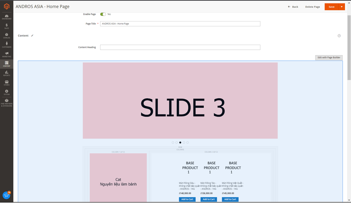
Task: Open the Customers sidebar menu
Action: pyautogui.click(x=7, y=45)
